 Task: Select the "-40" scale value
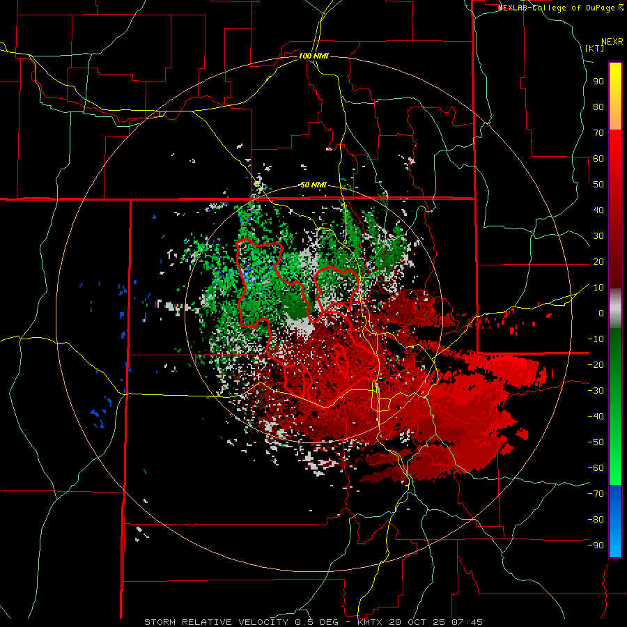point(596,417)
